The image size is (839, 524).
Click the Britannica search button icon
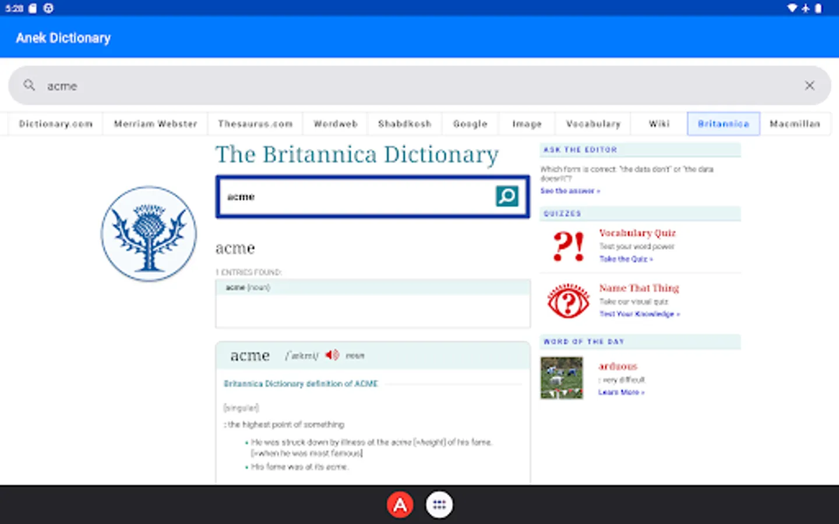pos(507,196)
